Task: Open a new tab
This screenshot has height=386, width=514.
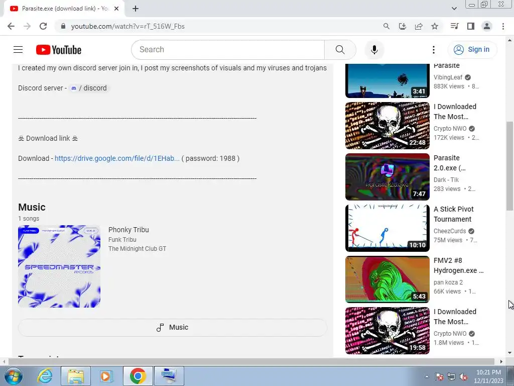Action: click(136, 9)
